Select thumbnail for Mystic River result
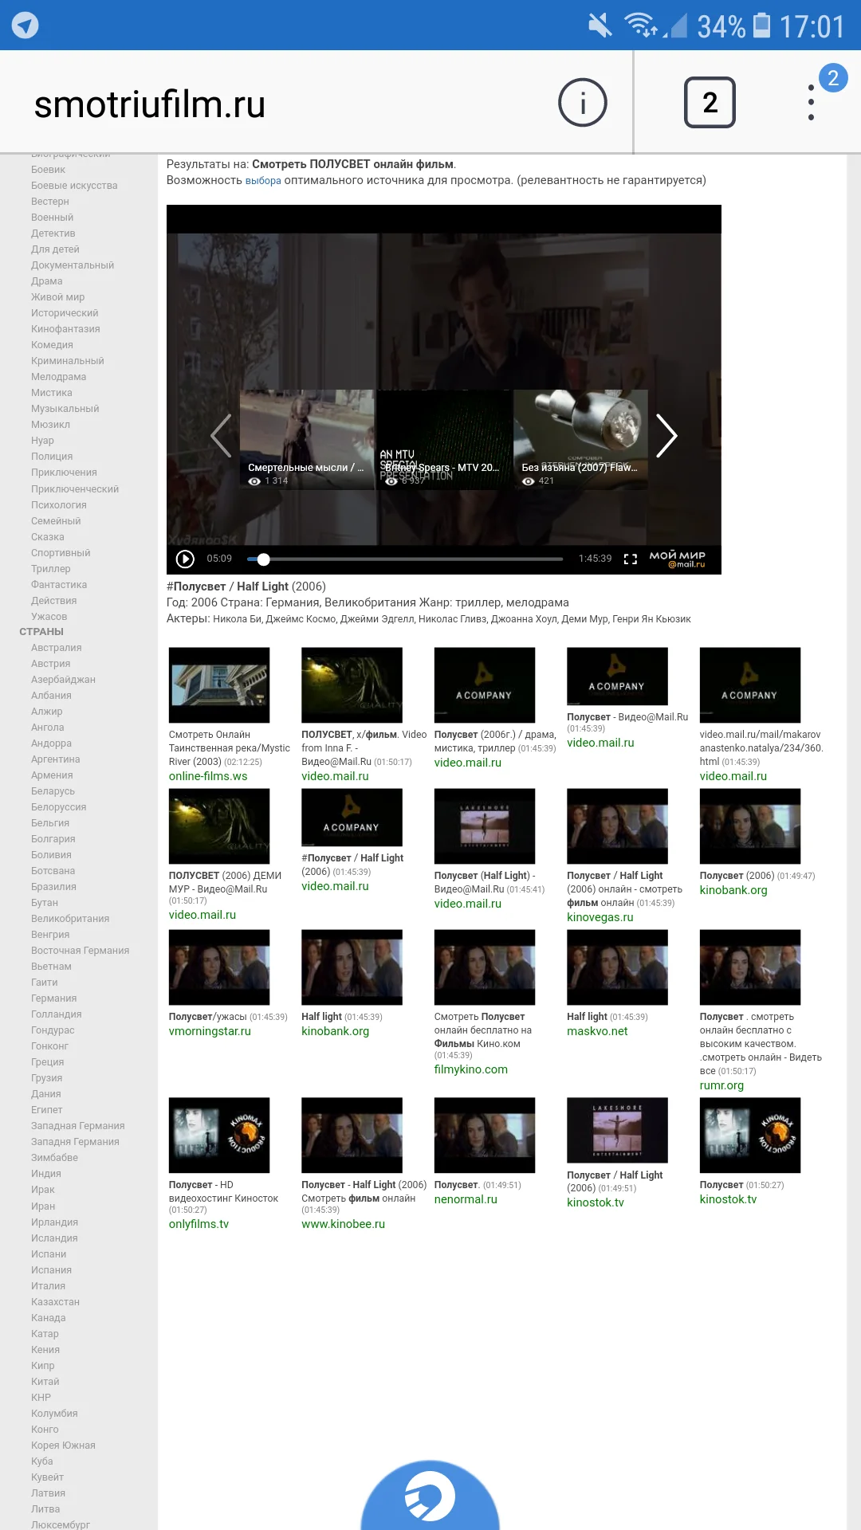Viewport: 861px width, 1530px height. pos(219,685)
